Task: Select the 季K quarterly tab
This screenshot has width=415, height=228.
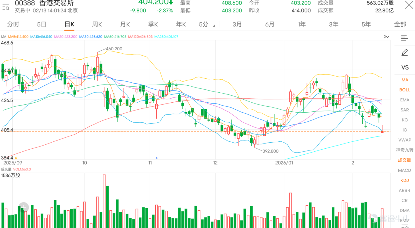Action: click(x=153, y=24)
